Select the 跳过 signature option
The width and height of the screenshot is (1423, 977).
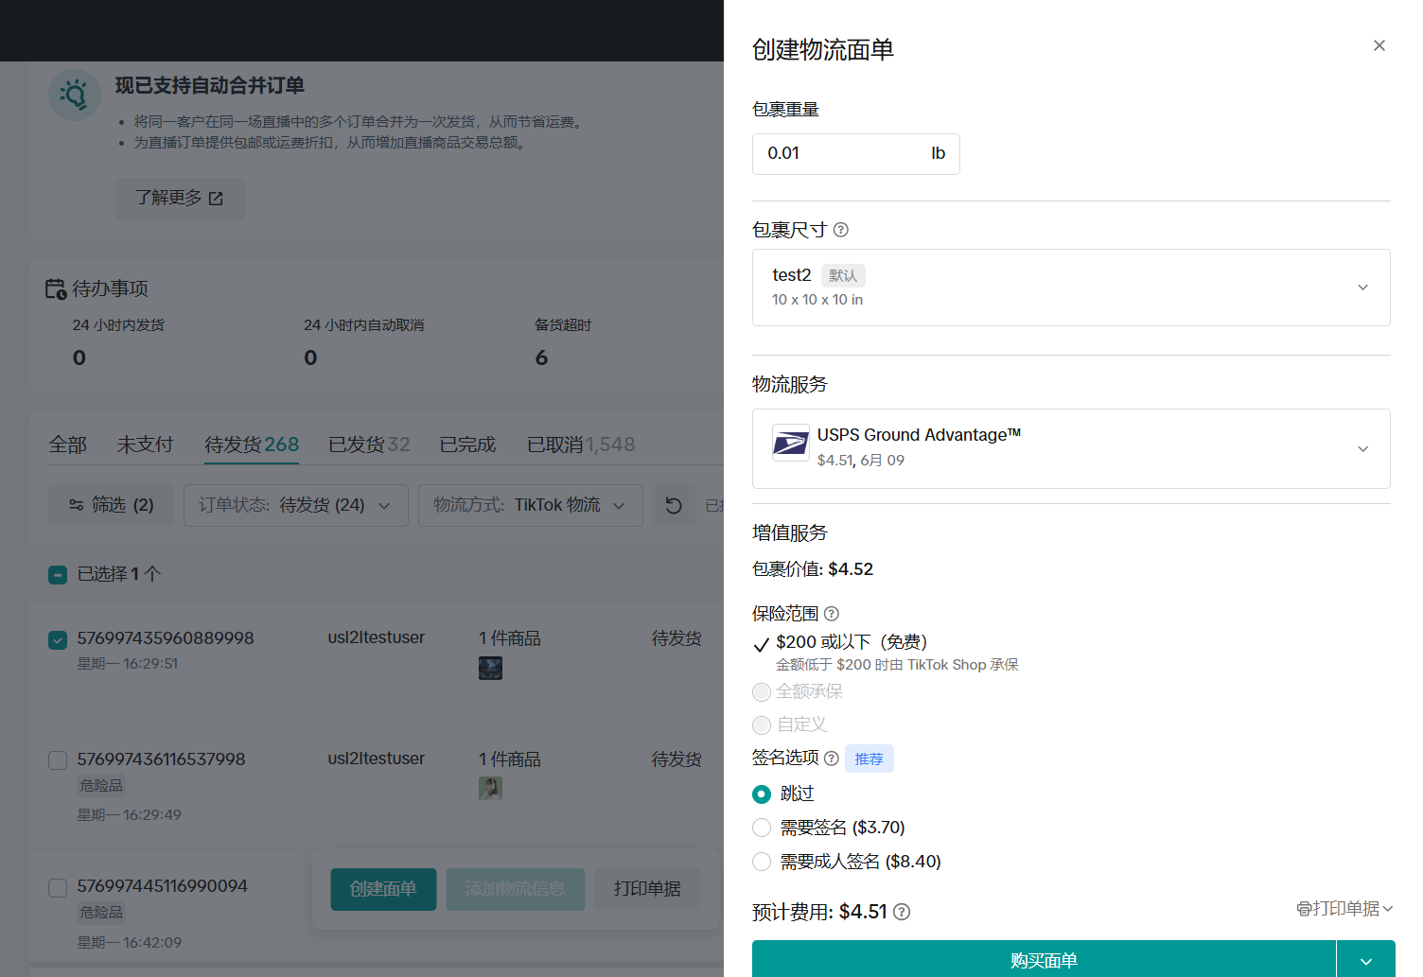click(x=762, y=794)
